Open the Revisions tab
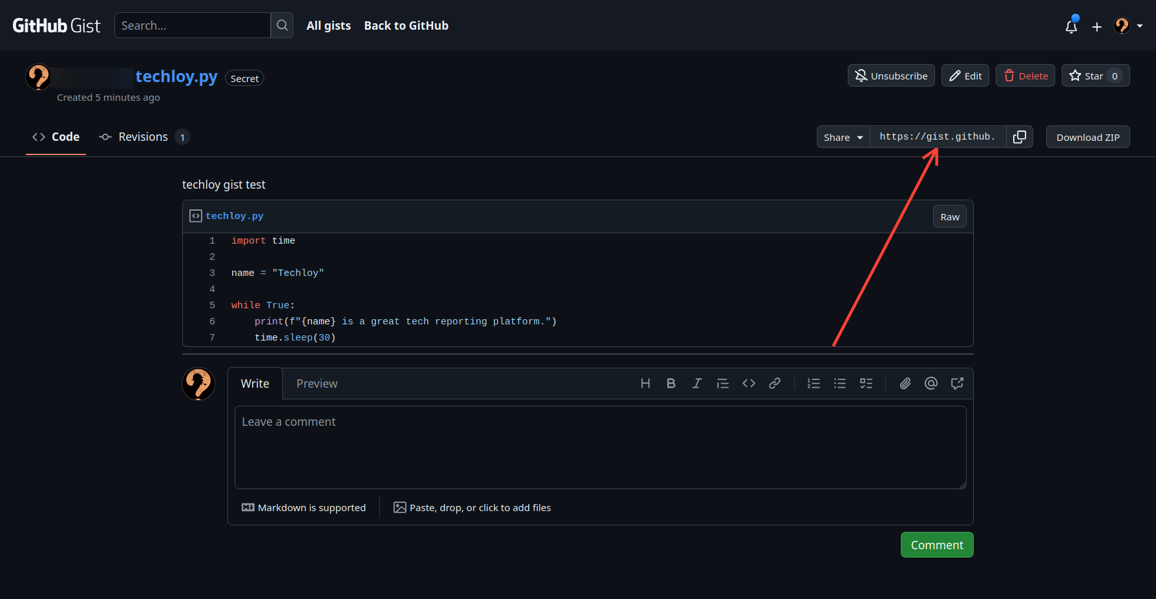 point(143,136)
